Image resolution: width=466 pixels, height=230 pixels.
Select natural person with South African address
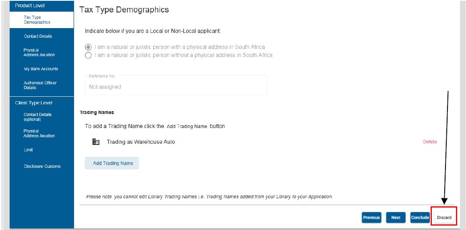[x=88, y=47]
